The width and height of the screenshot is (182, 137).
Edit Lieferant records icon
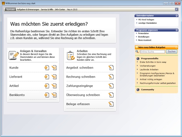coord(54,77)
